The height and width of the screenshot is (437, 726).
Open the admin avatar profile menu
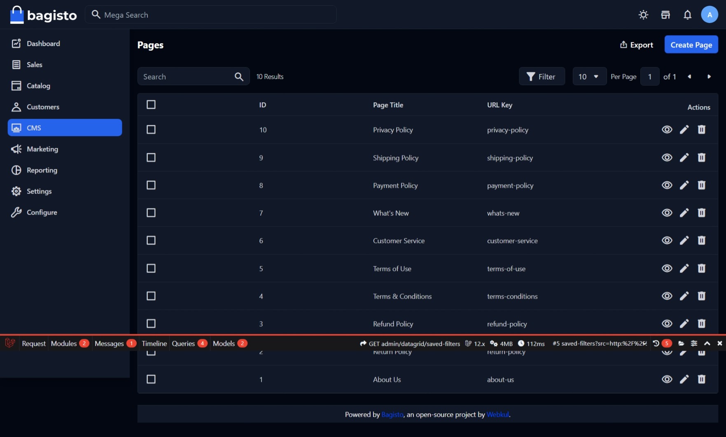(x=709, y=15)
